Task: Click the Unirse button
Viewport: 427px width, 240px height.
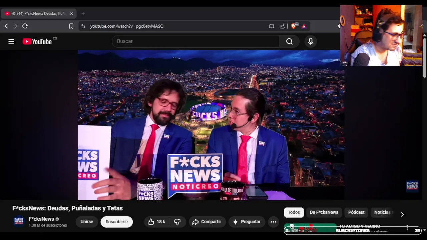Action: pos(87,222)
